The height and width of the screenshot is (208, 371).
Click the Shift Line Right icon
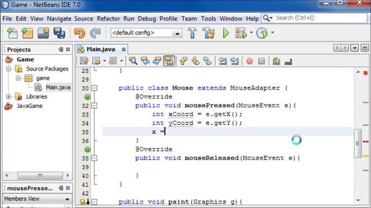(x=234, y=61)
